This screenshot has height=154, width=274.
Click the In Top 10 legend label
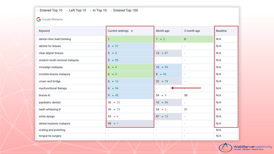pyautogui.click(x=100, y=10)
